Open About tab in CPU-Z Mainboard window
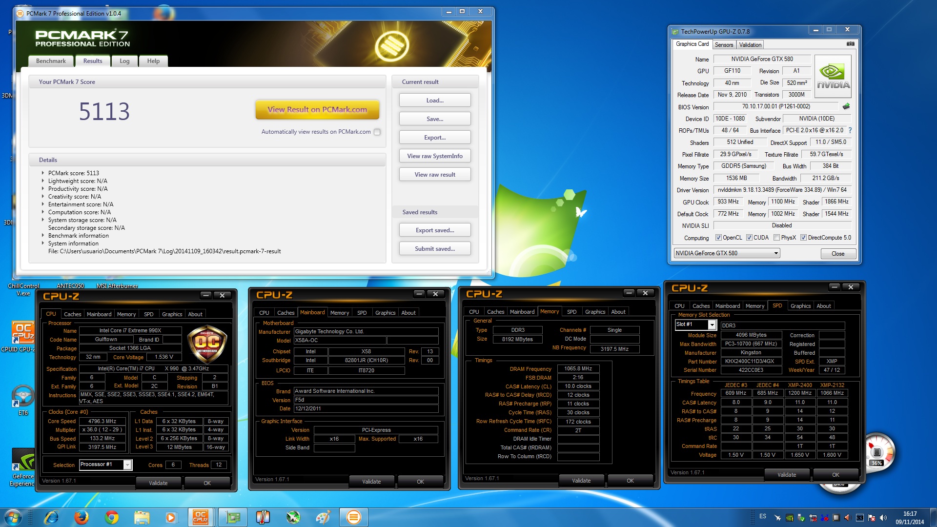 pyautogui.click(x=408, y=313)
